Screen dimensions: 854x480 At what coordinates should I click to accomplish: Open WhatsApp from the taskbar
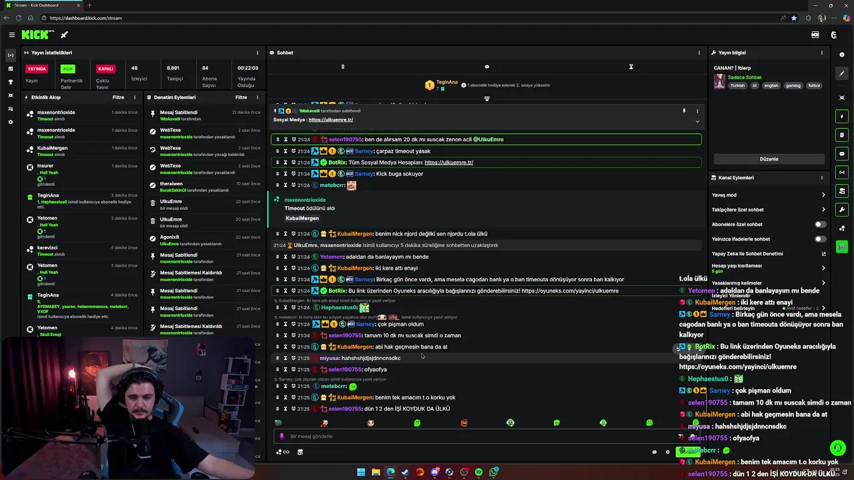(x=494, y=472)
